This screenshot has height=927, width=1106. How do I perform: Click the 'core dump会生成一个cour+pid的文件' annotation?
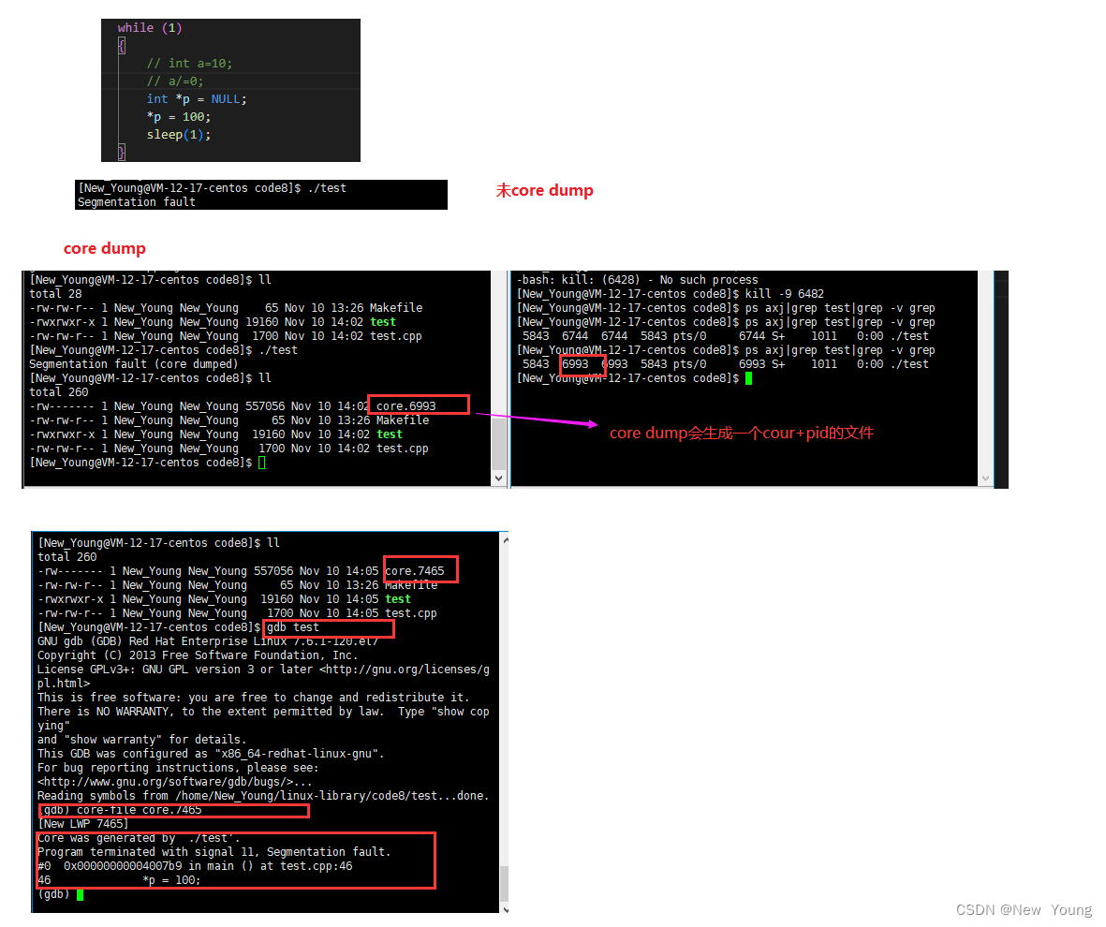(x=741, y=433)
